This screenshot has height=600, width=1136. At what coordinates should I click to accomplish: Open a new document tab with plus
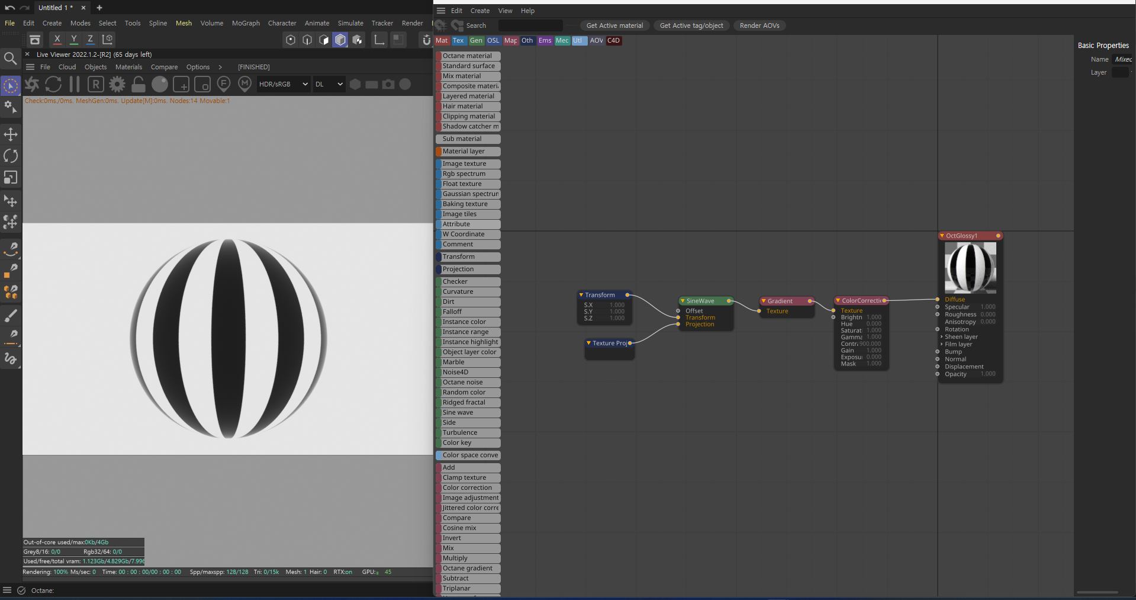click(x=99, y=8)
